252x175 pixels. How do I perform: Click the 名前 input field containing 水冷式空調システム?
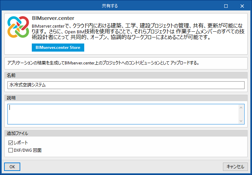click(x=126, y=85)
